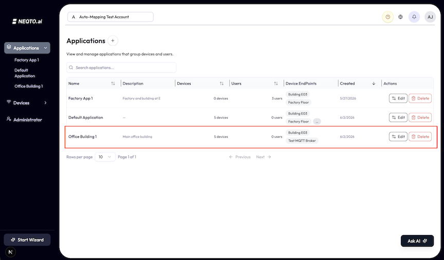Click the Description column header
The image size is (444, 260).
point(133,84)
